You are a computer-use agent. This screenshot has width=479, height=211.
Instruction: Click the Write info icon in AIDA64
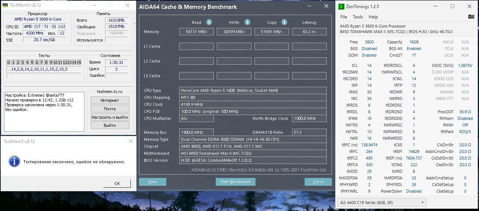tap(247, 22)
